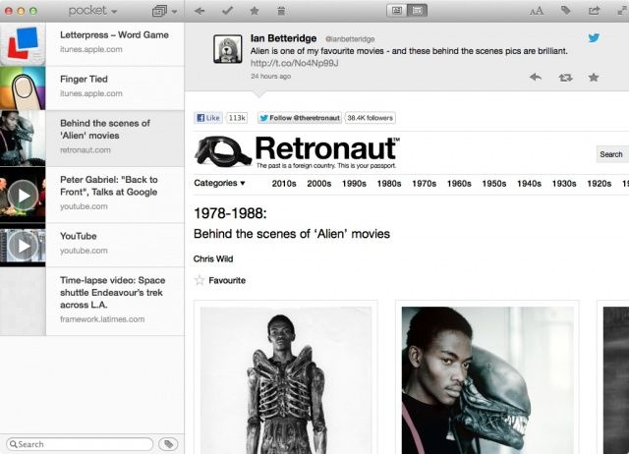Open the t.co/No4Np99J link
The height and width of the screenshot is (454, 629).
tap(294, 63)
